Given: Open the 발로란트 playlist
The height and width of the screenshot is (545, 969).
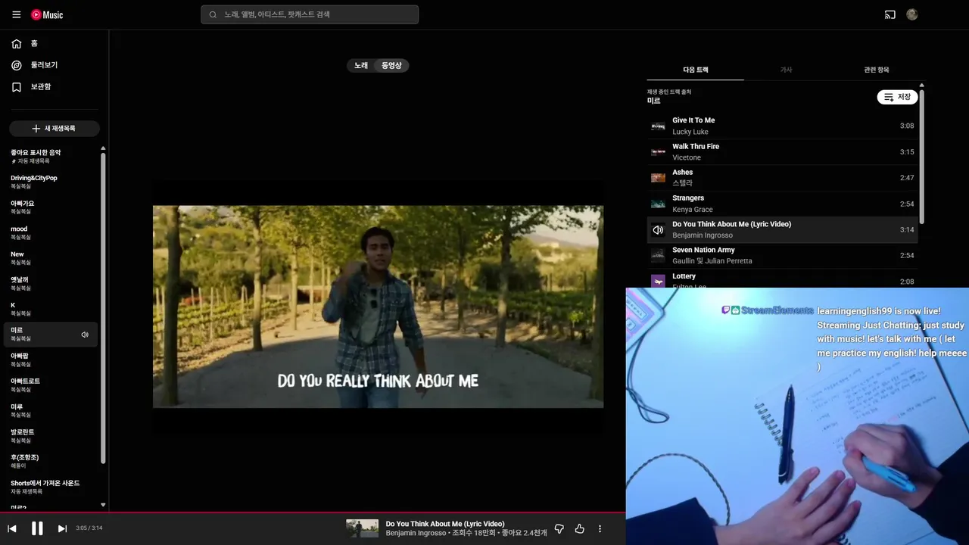Looking at the screenshot, I should coord(51,436).
